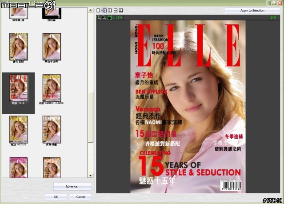The image size is (284, 204).
Task: Click the Apply to Selection button
Action: pyautogui.click(x=252, y=11)
